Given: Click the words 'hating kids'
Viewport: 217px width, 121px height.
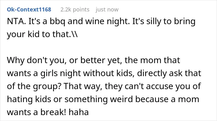Looking at the screenshot, I should (29, 99).
